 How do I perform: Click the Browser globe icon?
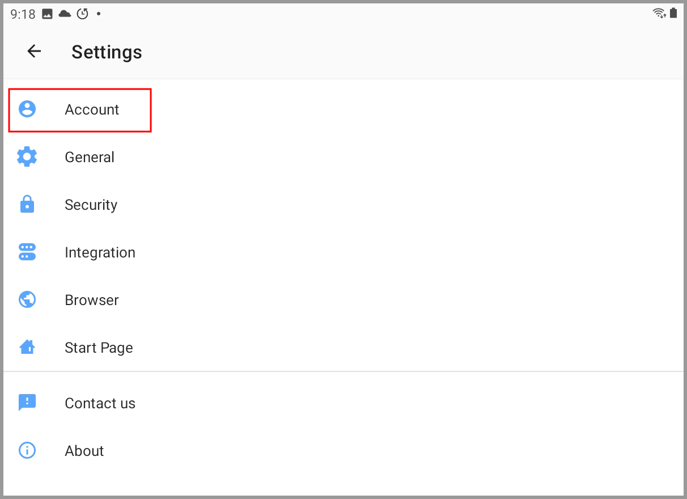pyautogui.click(x=27, y=300)
